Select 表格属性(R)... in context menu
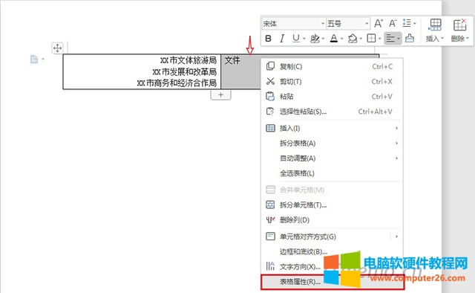Viewport: 475px width, 293px height. pyautogui.click(x=332, y=282)
